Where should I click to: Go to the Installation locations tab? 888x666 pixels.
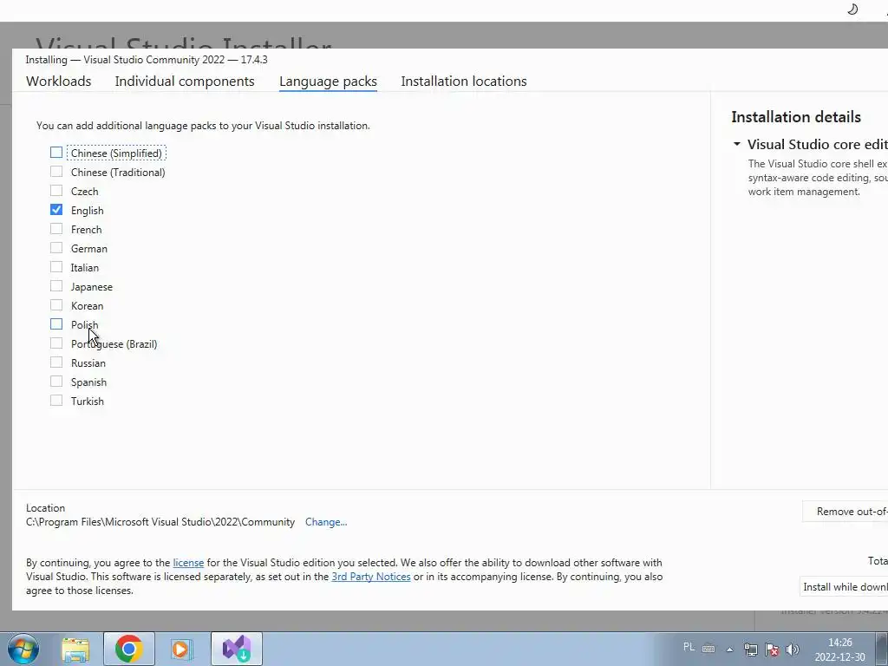[464, 81]
